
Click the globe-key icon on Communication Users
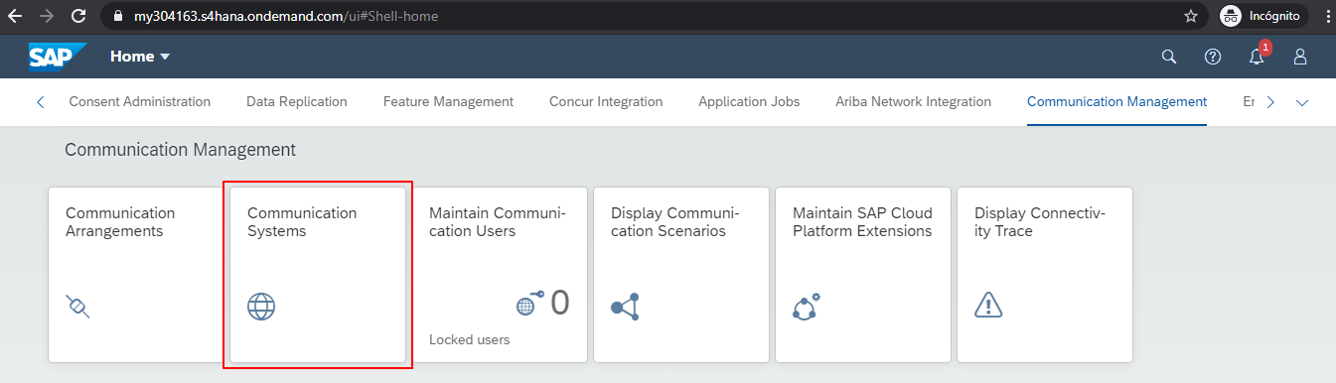[x=529, y=303]
